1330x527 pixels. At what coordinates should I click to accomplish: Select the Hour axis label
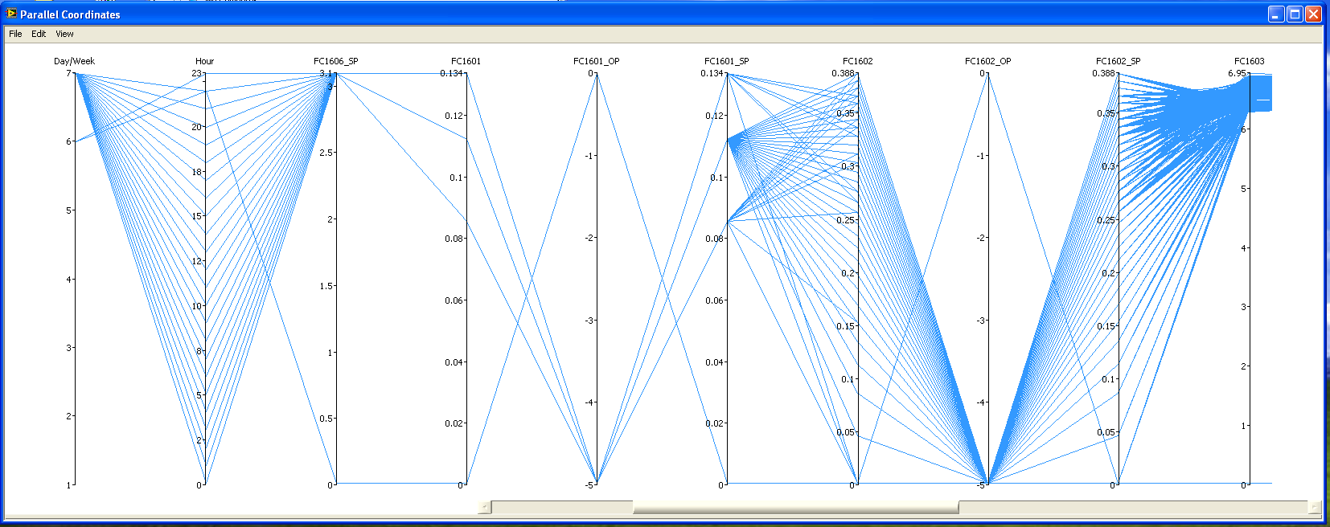(204, 61)
